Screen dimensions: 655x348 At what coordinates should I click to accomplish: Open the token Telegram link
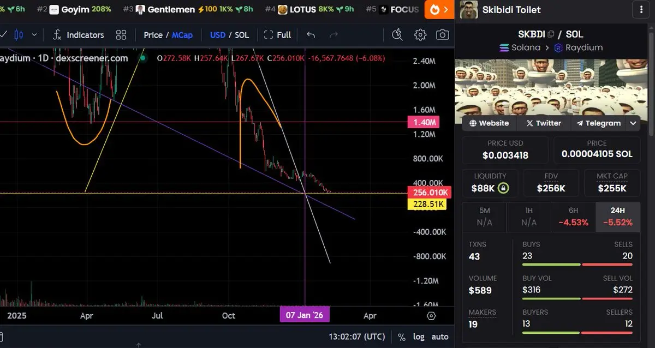click(598, 123)
